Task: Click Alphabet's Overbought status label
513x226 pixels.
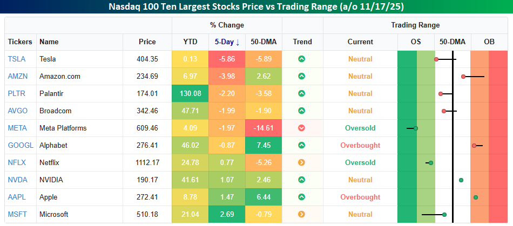Action: click(x=360, y=145)
